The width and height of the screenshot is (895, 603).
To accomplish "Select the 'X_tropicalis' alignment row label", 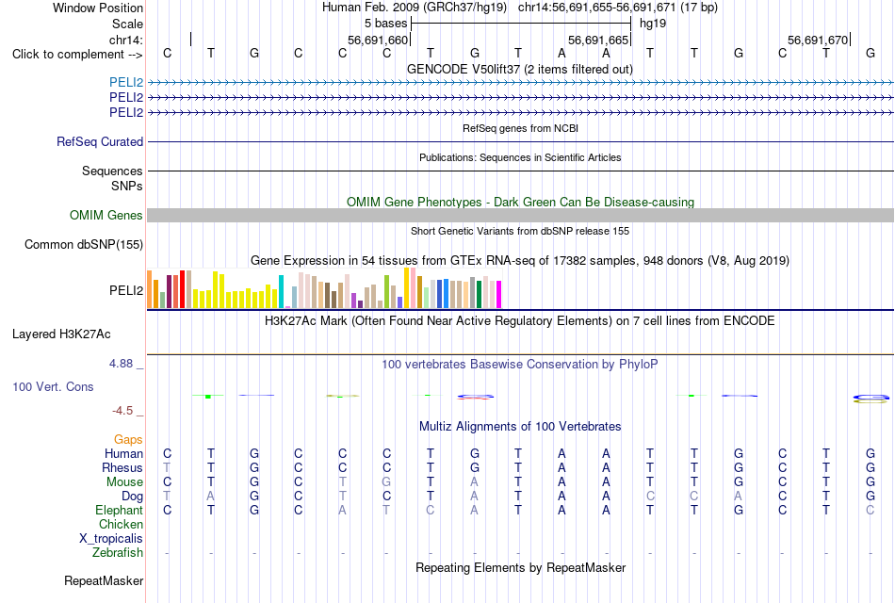I will point(111,539).
